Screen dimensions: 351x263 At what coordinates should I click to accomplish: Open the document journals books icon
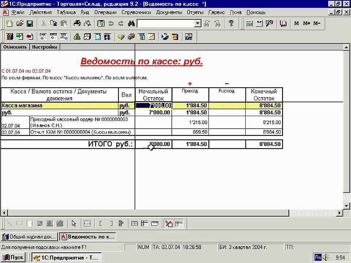10,37
